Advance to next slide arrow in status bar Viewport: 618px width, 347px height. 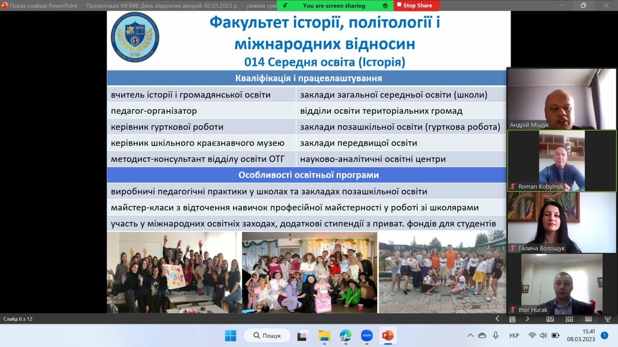coord(527,319)
